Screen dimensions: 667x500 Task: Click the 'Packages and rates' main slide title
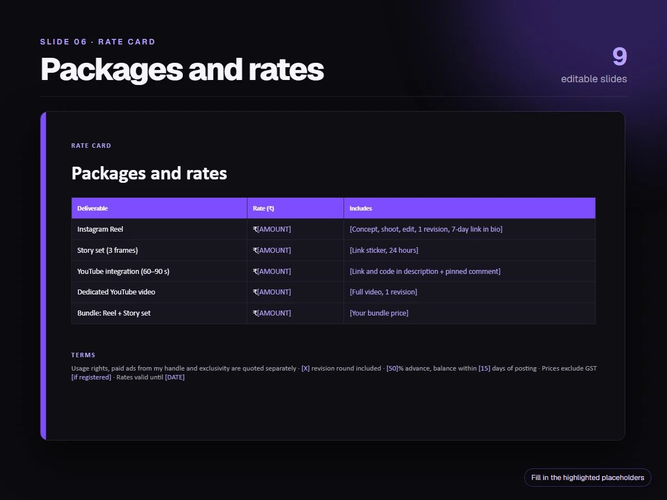pos(182,69)
